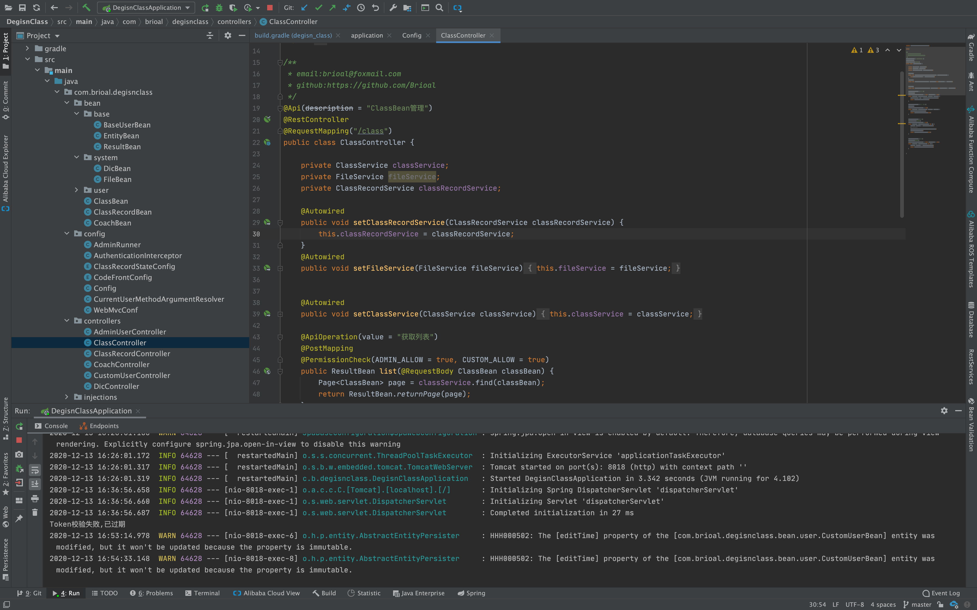Open the Gradle side tool window
This screenshot has height=610, width=977.
971,47
